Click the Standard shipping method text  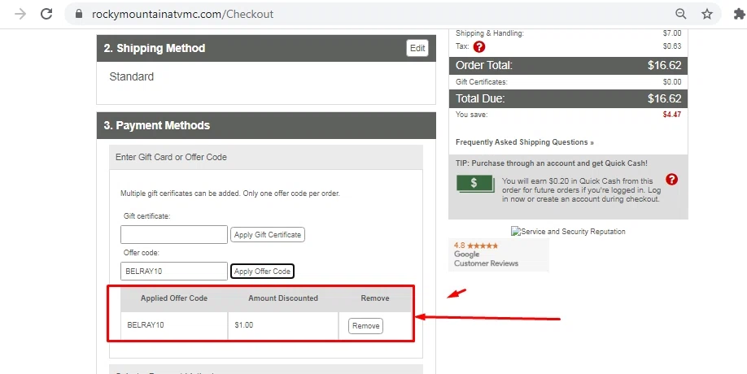[132, 76]
